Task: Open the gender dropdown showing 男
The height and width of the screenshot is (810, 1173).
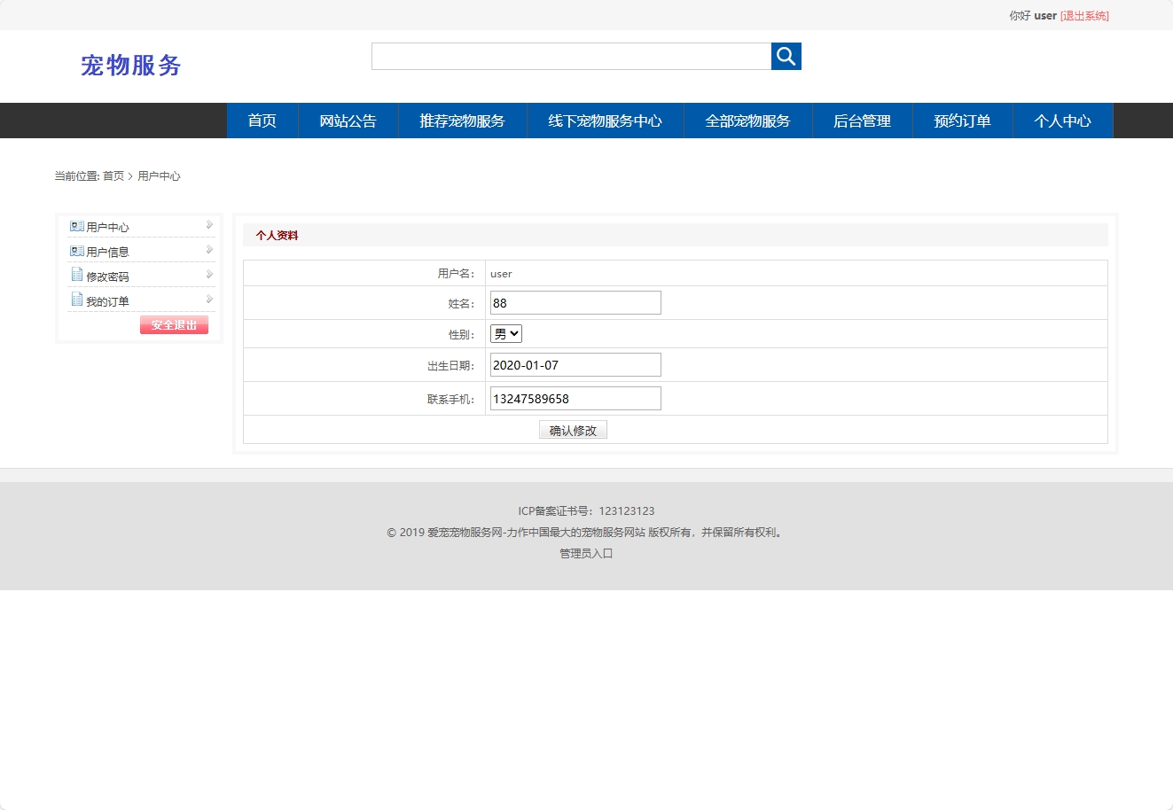Action: tap(505, 333)
